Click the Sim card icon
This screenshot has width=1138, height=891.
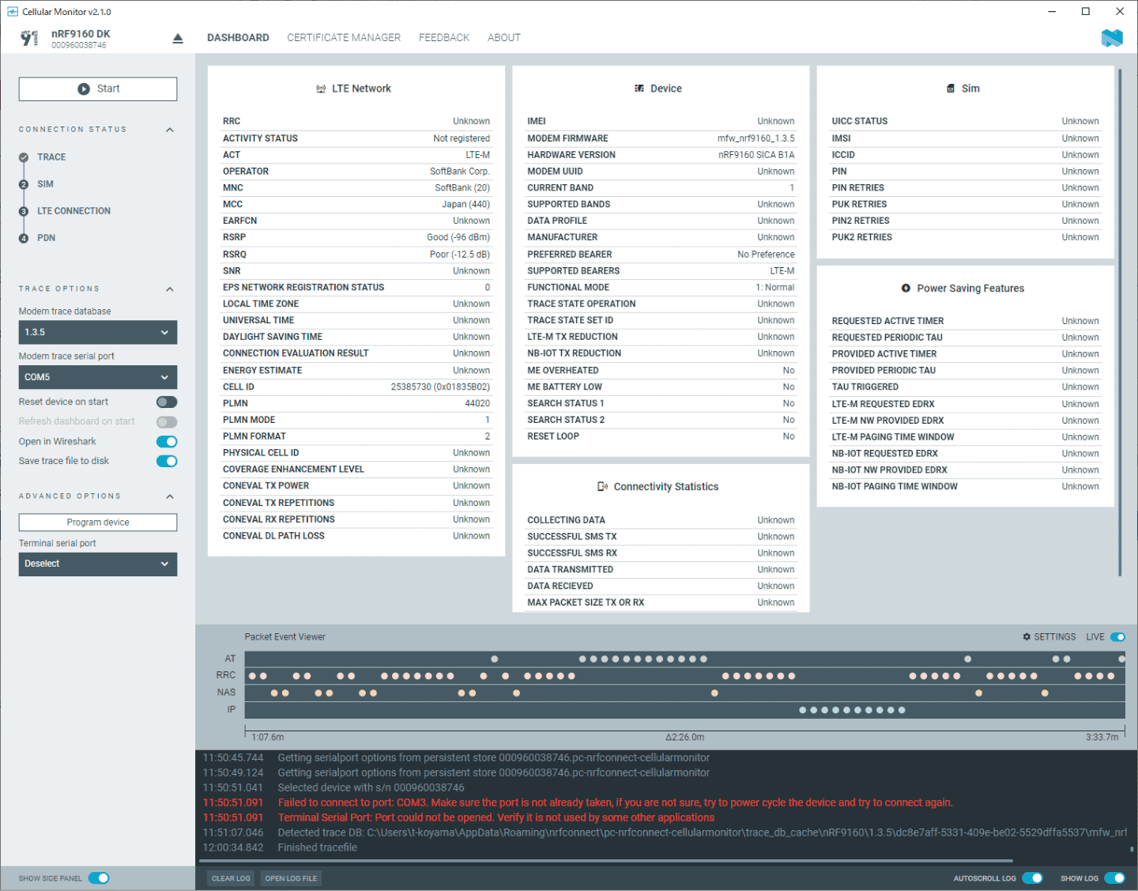tap(951, 89)
